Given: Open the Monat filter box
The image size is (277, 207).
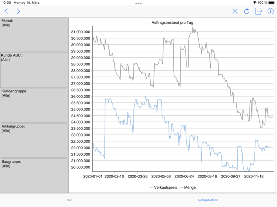Looking at the screenshot, I should pyautogui.click(x=34, y=35).
